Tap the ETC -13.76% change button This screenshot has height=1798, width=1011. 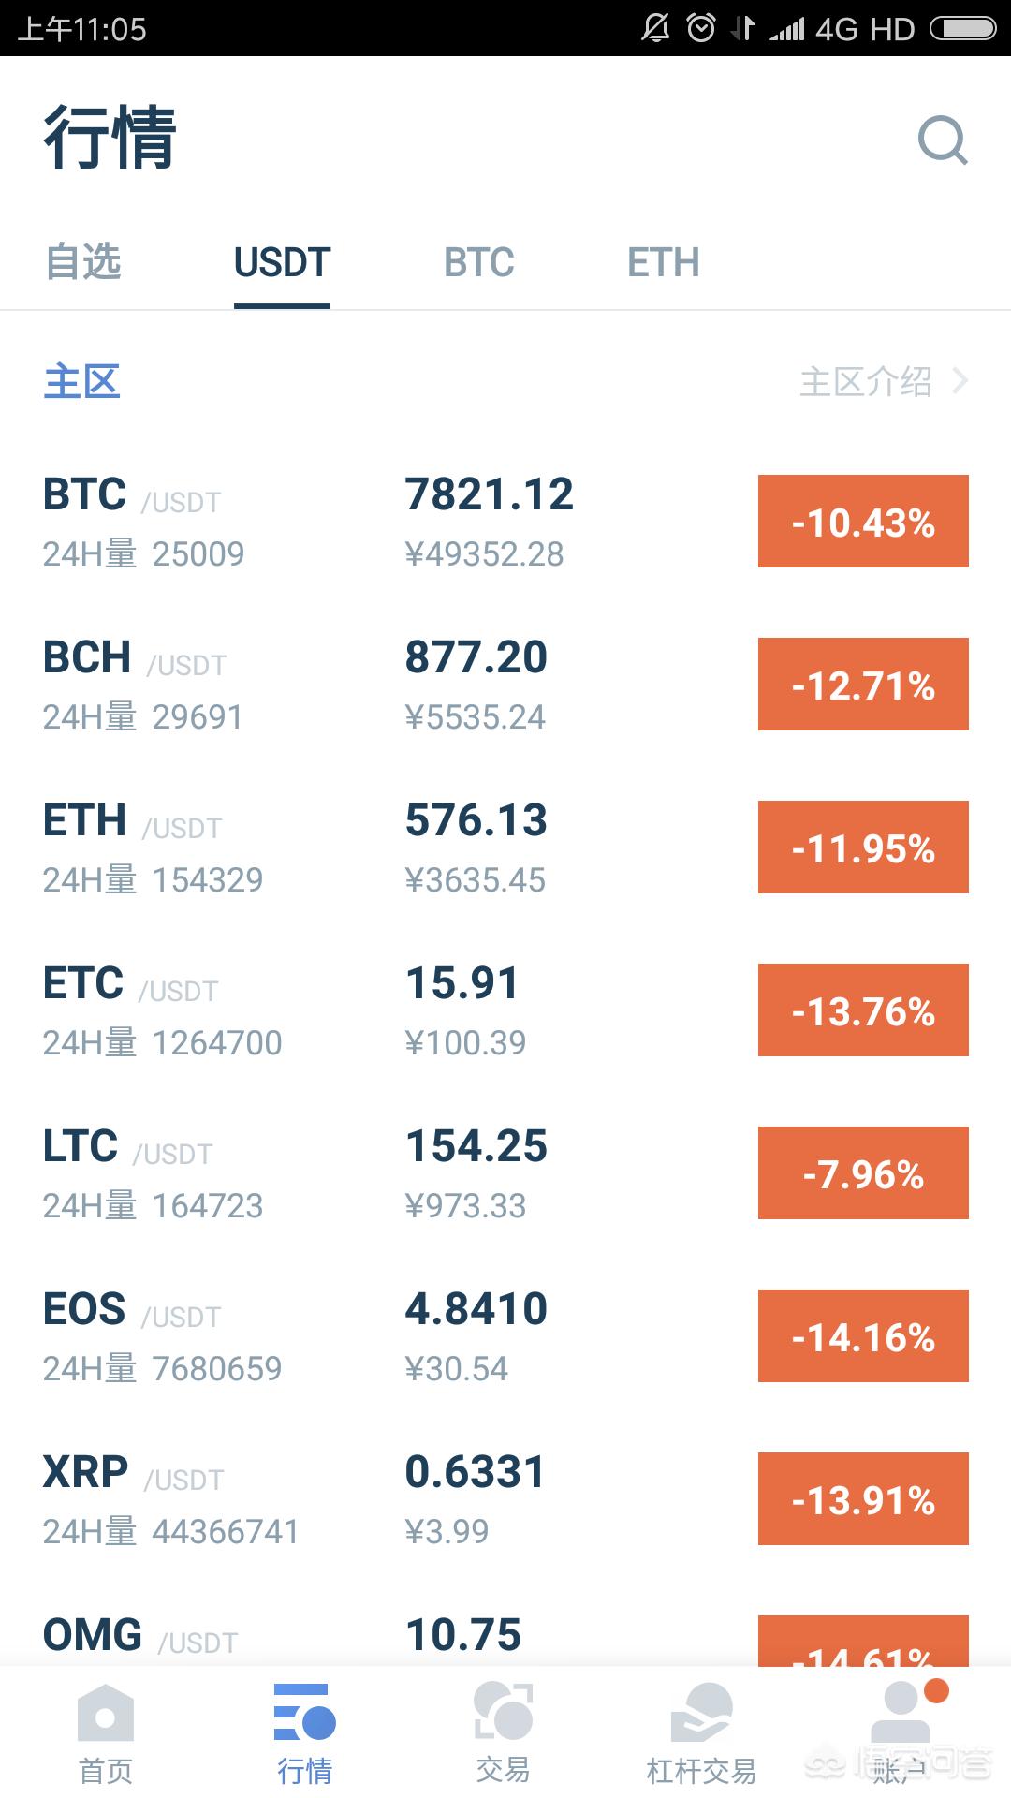(x=863, y=1010)
